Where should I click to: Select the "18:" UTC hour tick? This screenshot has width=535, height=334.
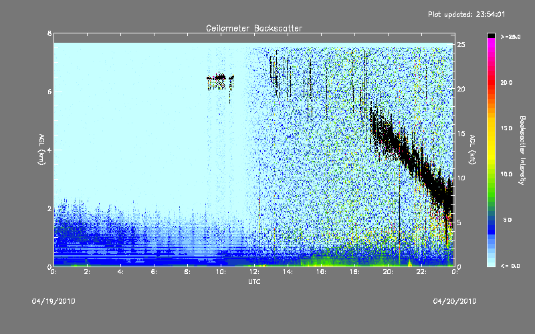[x=354, y=272]
